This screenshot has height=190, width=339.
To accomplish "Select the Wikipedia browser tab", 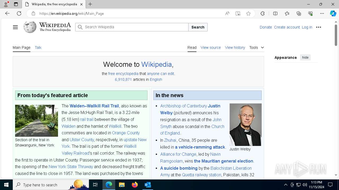I will (x=53, y=4).
